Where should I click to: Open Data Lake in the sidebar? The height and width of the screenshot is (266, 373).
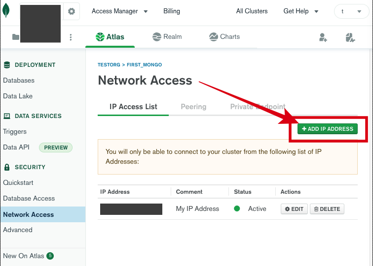coord(18,96)
